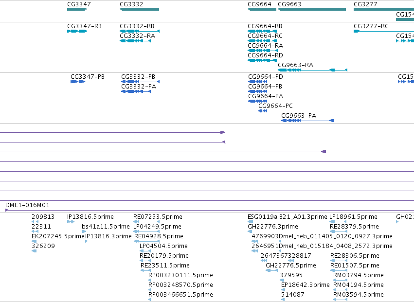Click protein feature CG9664-PA

pyautogui.click(x=258, y=101)
